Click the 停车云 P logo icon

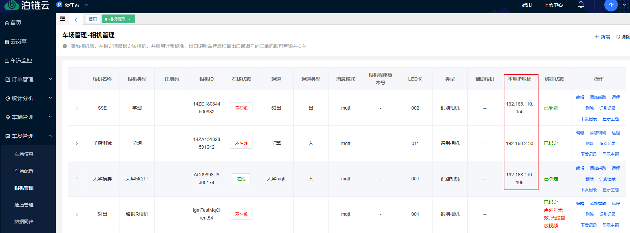point(59,5)
